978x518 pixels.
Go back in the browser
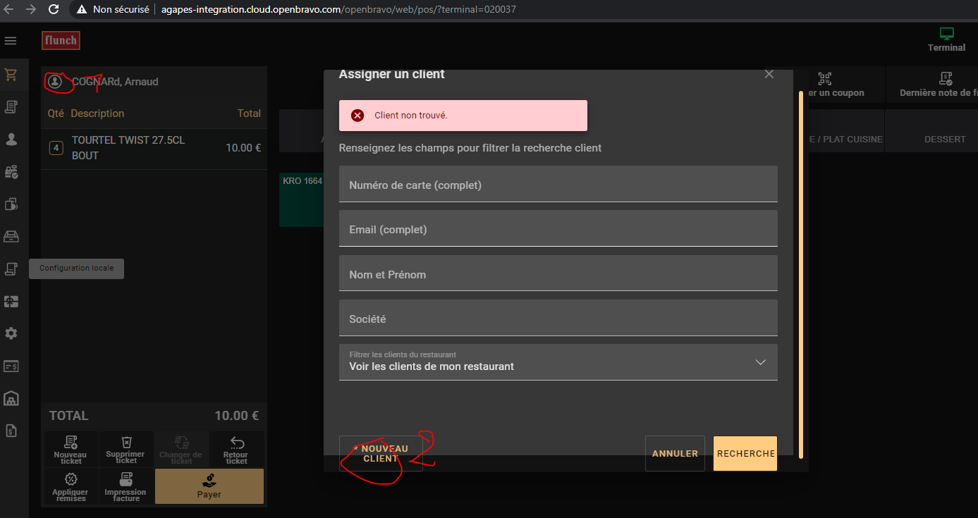click(x=10, y=10)
